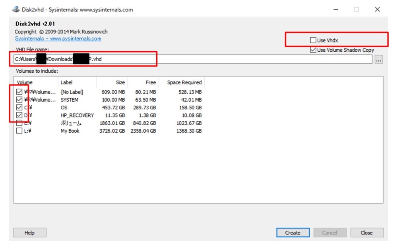Sort by the Free column header
Image resolution: width=407 pixels, height=248 pixels.
[143, 83]
